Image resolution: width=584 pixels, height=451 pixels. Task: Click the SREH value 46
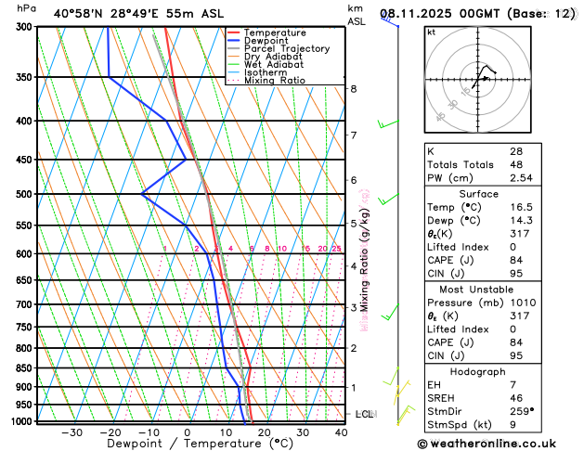[516, 398]
